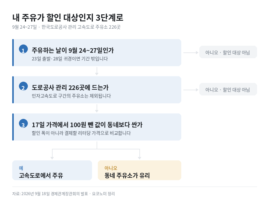Click the arrow from step 2 to 아니오
Viewport: 269px width, 200px height.
191,90
